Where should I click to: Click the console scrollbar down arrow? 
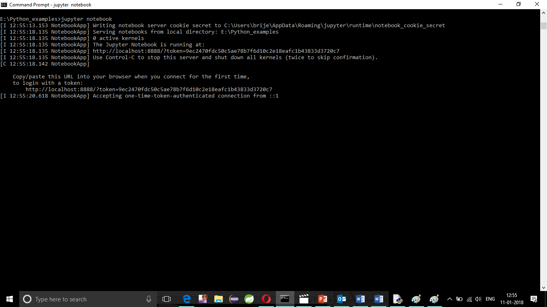click(544, 287)
